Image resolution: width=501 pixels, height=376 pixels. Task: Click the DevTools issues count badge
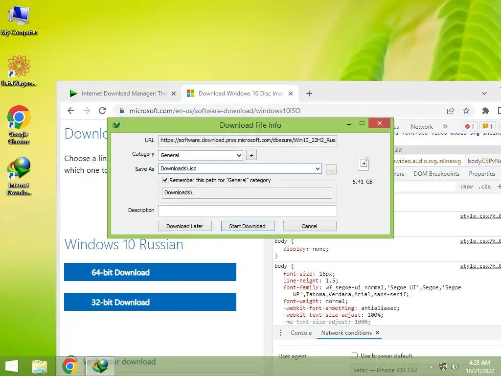(487, 126)
